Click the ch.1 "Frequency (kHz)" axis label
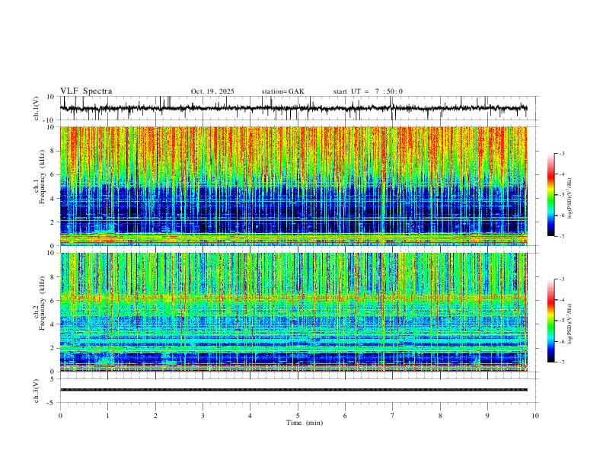 pos(42,177)
